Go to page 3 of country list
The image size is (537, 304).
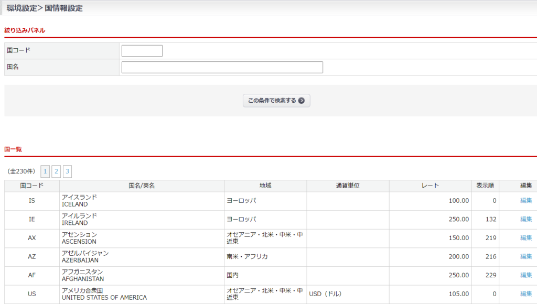tap(67, 171)
